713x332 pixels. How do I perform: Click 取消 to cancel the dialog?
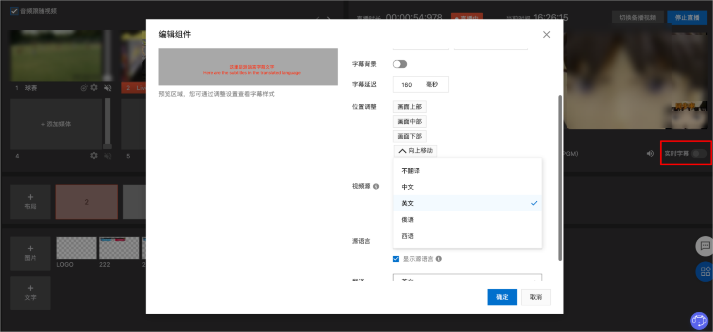(x=536, y=297)
